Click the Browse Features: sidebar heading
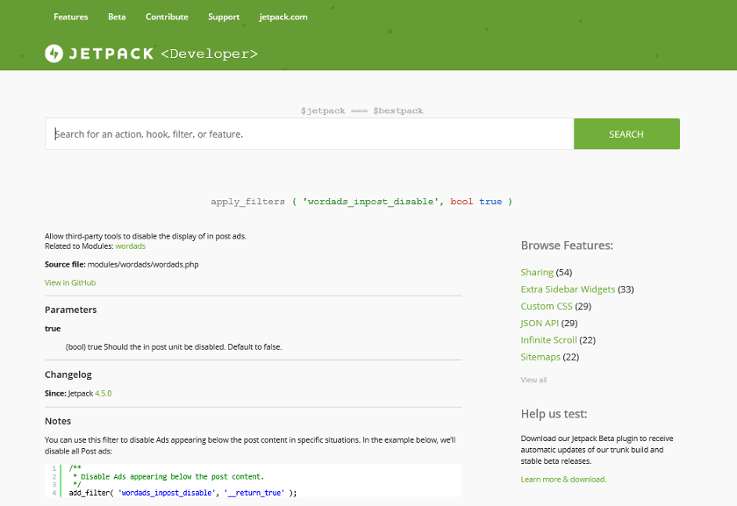Viewport: 737px width, 506px height. click(x=567, y=246)
